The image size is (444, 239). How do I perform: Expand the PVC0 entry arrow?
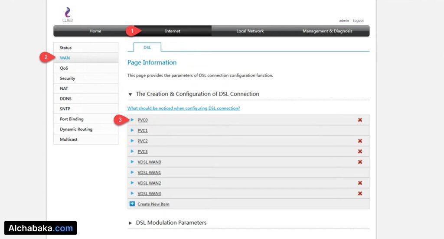click(132, 120)
